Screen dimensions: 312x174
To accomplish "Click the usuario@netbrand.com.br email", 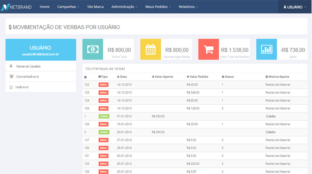I will coord(41,54).
